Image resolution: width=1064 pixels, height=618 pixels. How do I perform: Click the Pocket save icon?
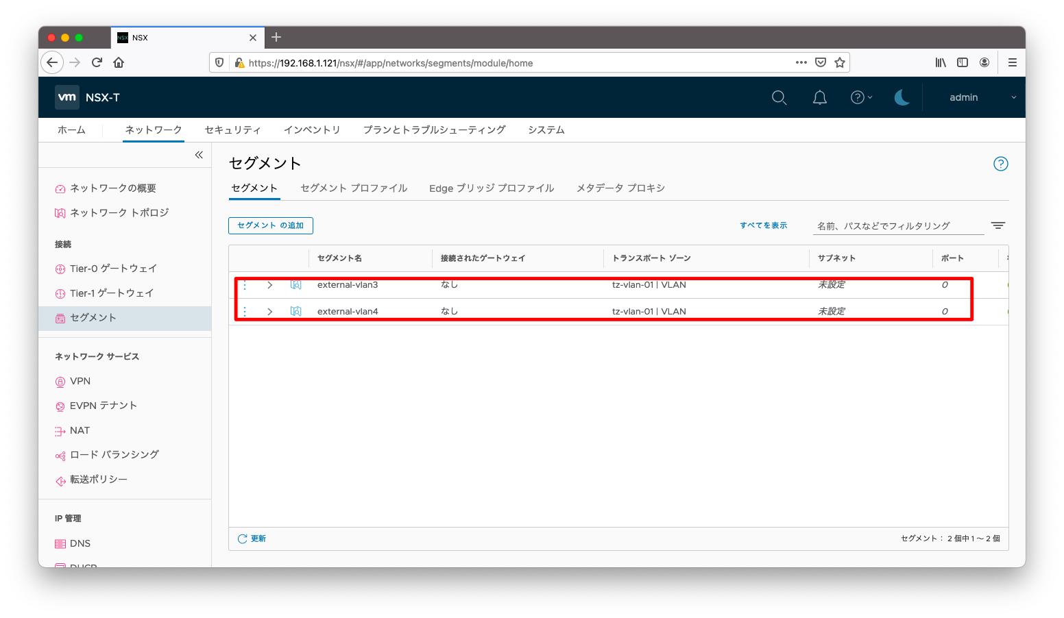821,62
